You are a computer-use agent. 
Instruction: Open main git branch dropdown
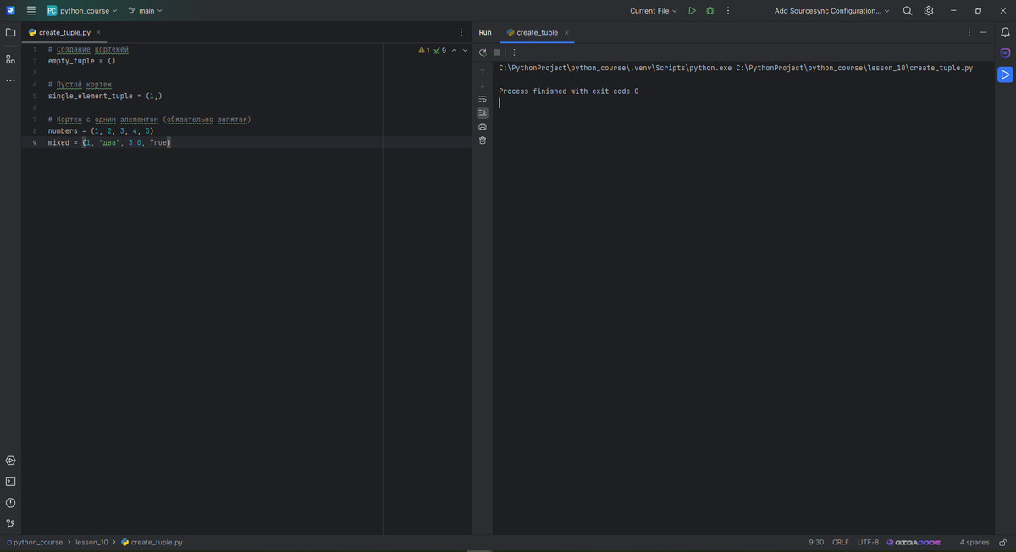click(x=145, y=11)
